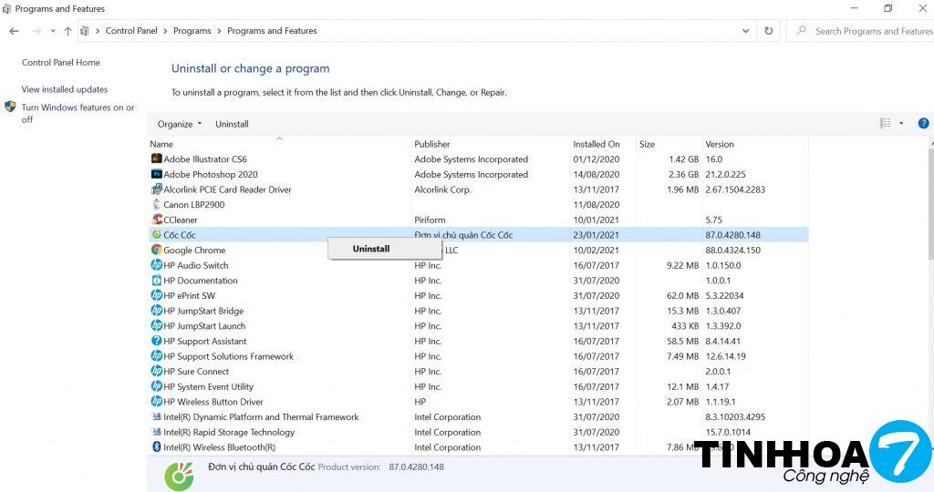Go back using the back arrow

pyautogui.click(x=14, y=31)
